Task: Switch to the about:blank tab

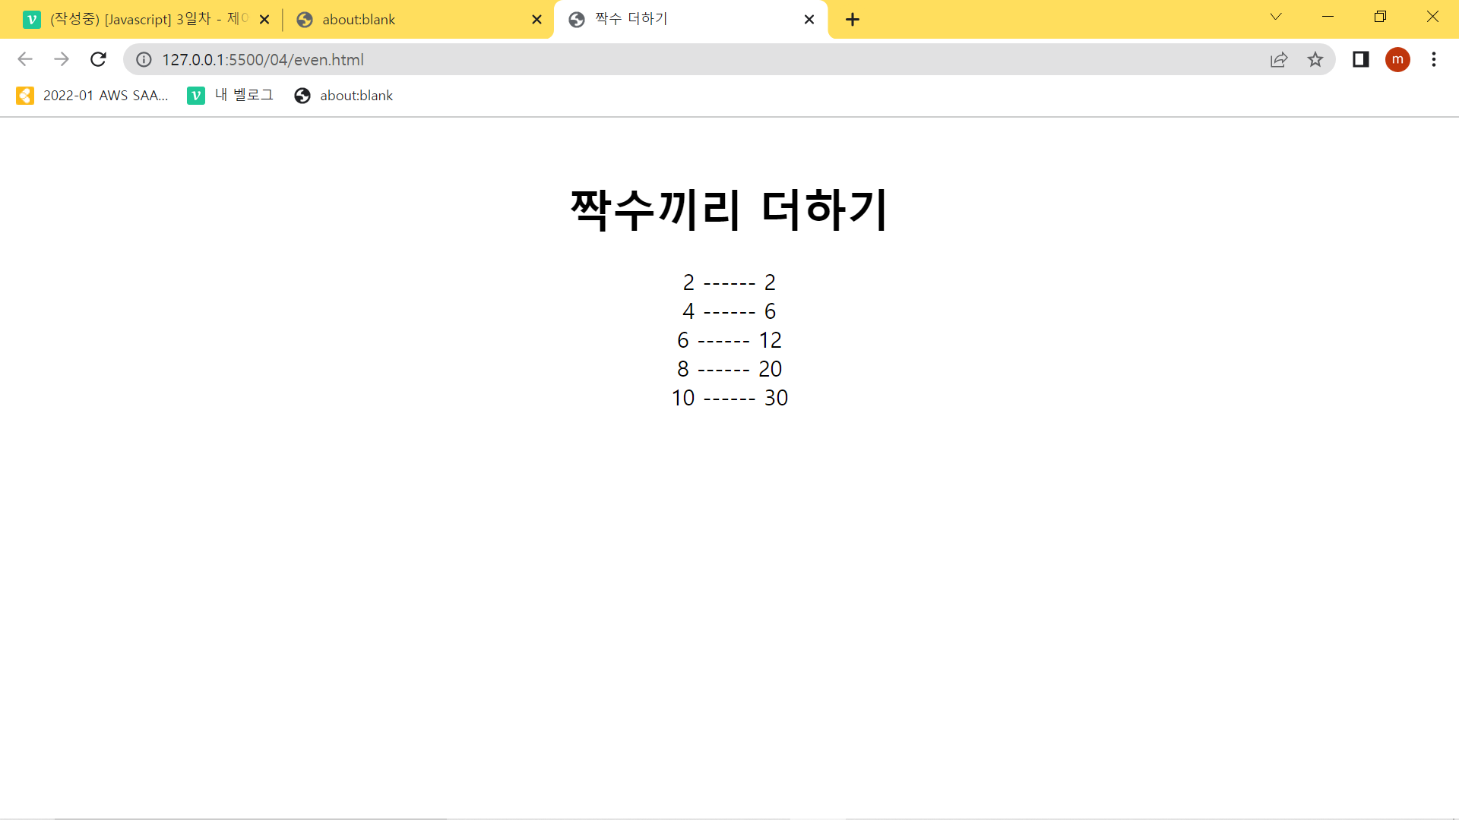Action: (x=410, y=20)
